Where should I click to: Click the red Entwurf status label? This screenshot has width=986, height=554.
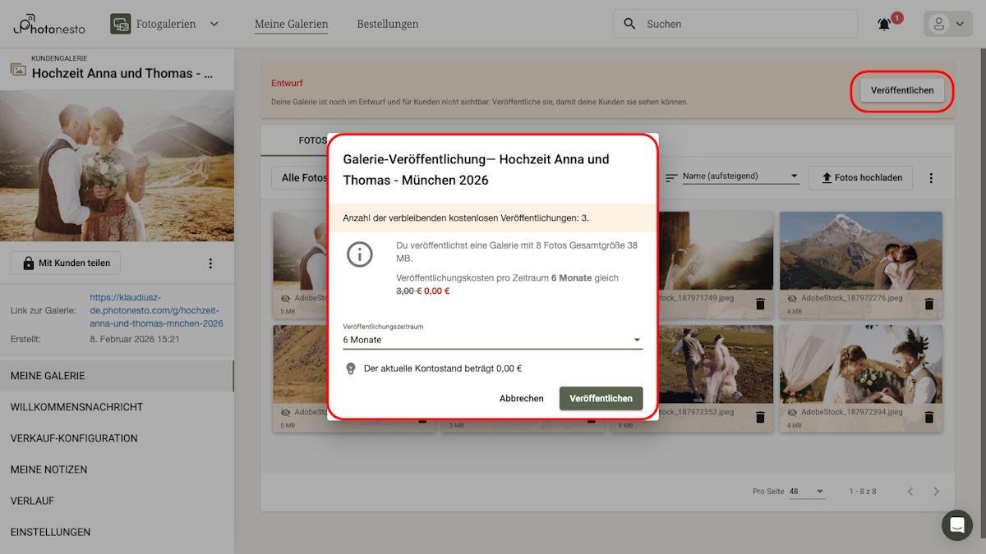(288, 83)
